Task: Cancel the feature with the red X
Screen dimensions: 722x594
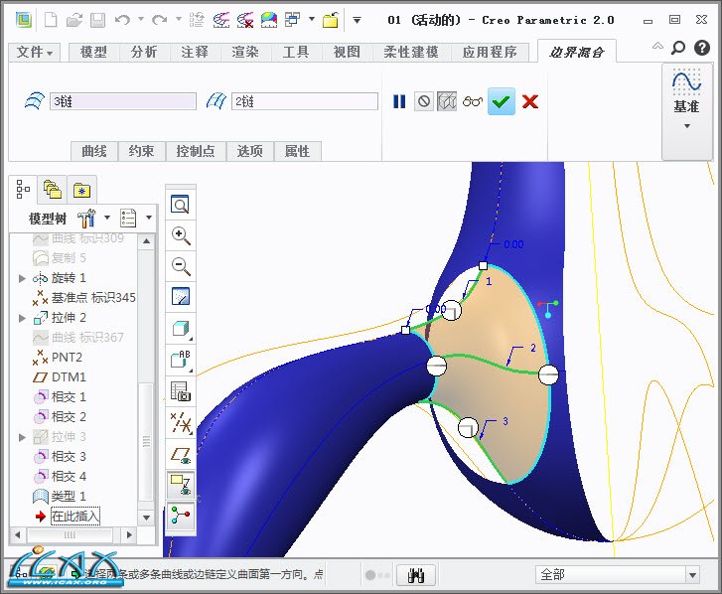Action: coord(530,101)
